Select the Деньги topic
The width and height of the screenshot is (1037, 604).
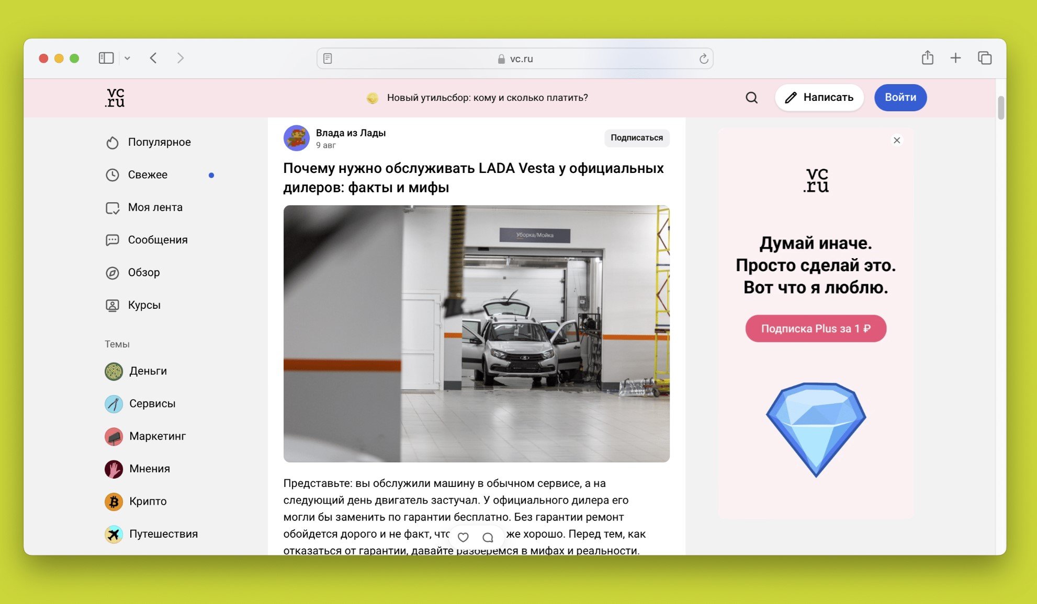(x=148, y=371)
